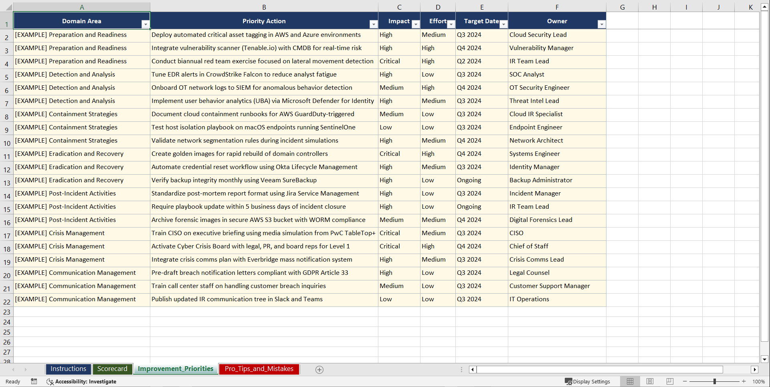Screen dimensions: 770x387
Task: Switch to the Scorecard sheet tab
Action: tap(113, 369)
